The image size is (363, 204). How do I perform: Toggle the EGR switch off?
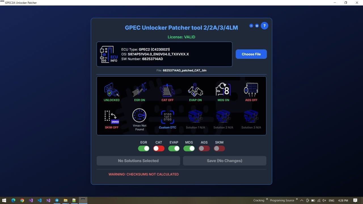click(144, 148)
